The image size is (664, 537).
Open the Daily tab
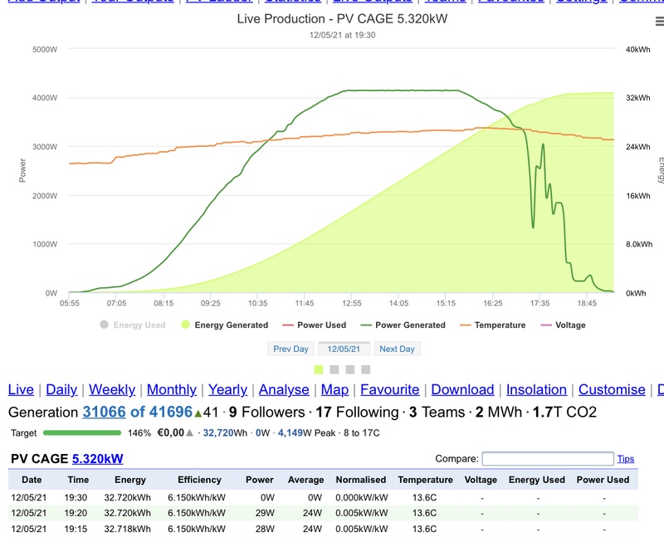coord(61,389)
